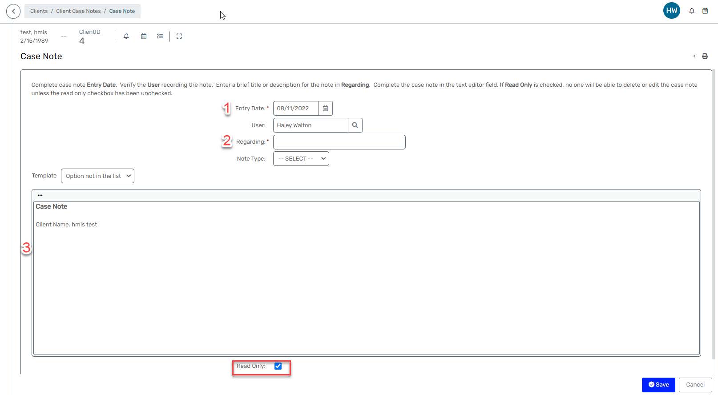Open the Template dropdown list

tap(97, 176)
